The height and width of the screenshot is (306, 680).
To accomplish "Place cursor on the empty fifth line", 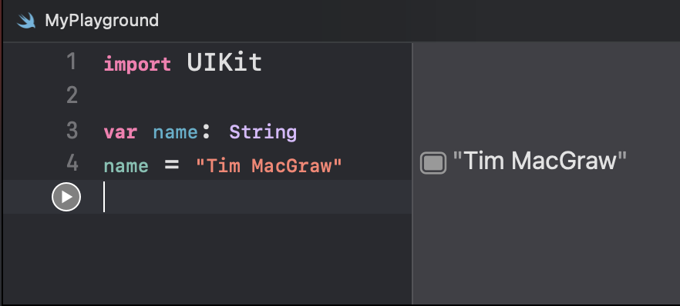I will pyautogui.click(x=258, y=197).
